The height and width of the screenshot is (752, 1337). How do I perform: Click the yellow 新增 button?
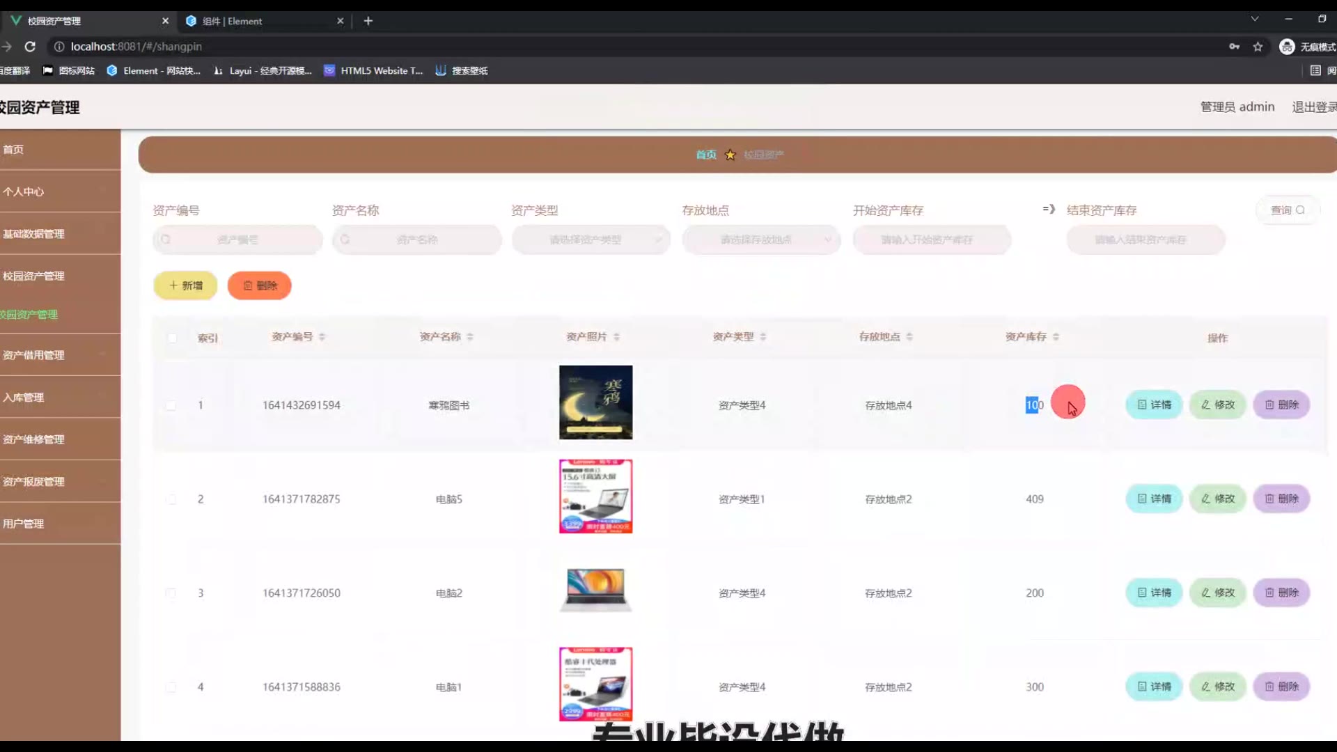pyautogui.click(x=185, y=285)
